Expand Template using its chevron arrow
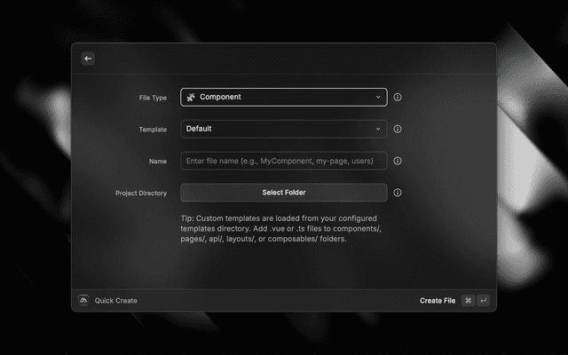 click(x=378, y=129)
